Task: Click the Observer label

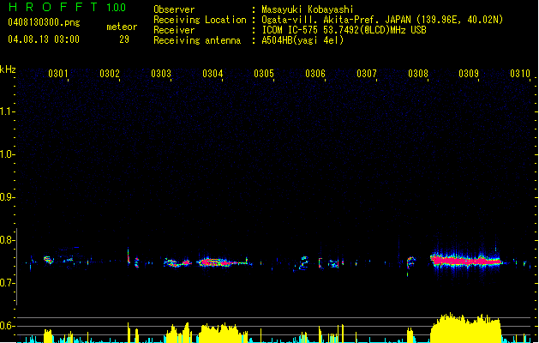Action: pos(174,9)
